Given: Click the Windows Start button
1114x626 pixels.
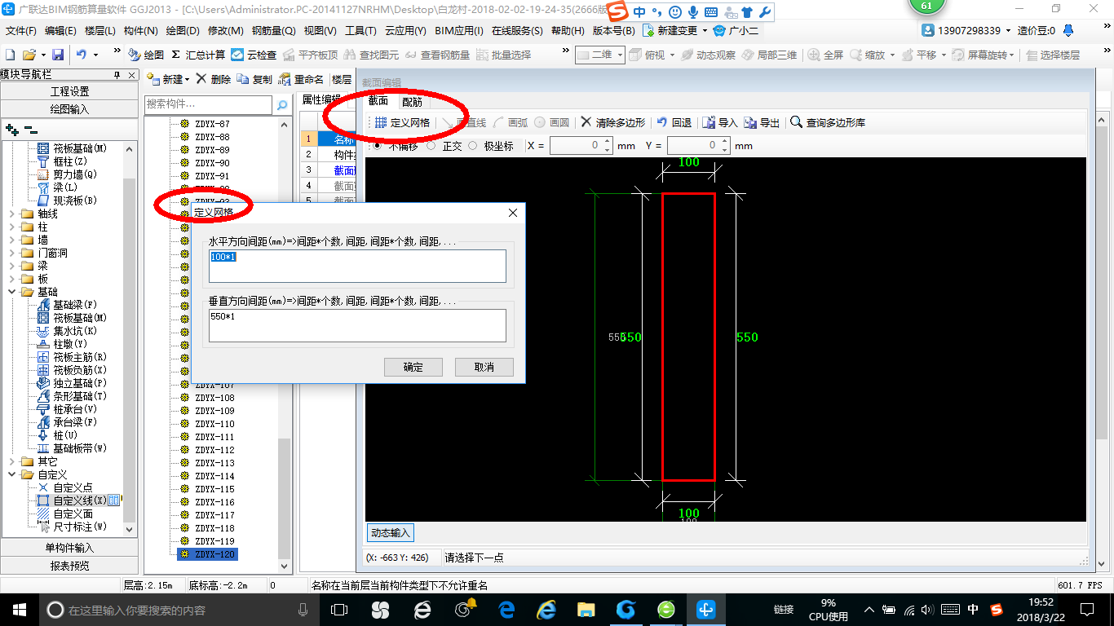Looking at the screenshot, I should 20,609.
